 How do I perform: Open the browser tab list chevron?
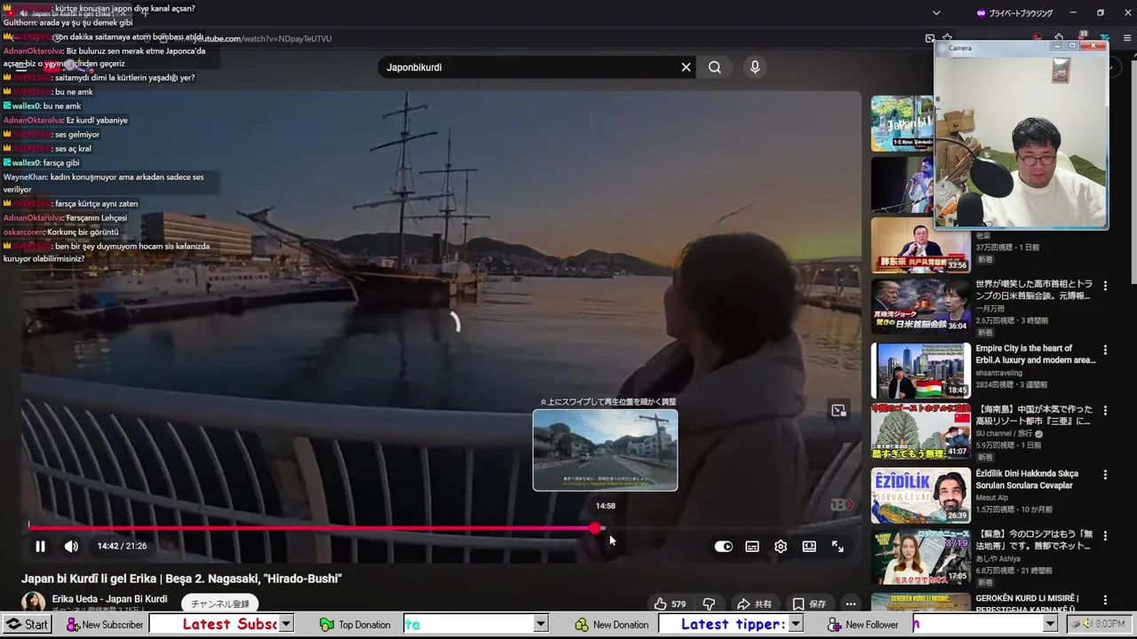[x=936, y=13]
